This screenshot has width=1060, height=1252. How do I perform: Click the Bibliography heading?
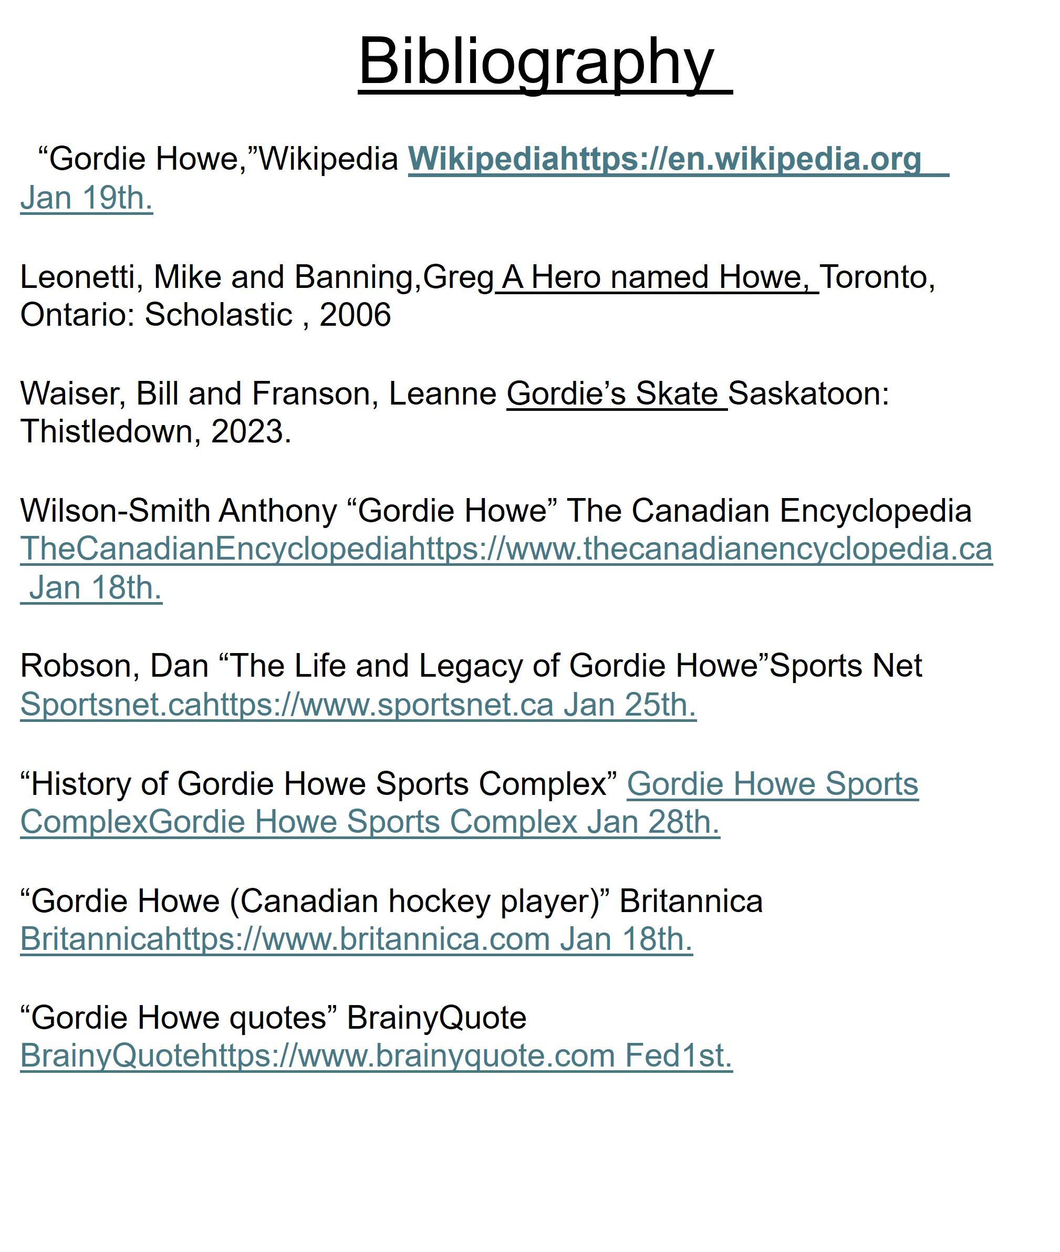click(536, 61)
